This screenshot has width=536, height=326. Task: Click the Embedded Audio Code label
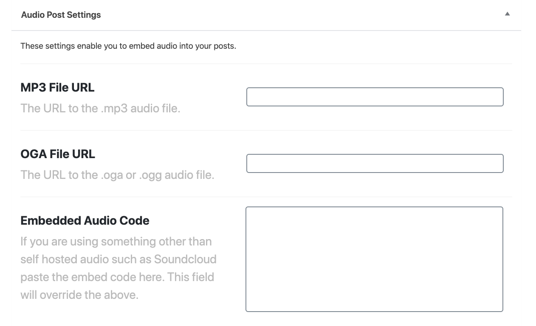85,220
